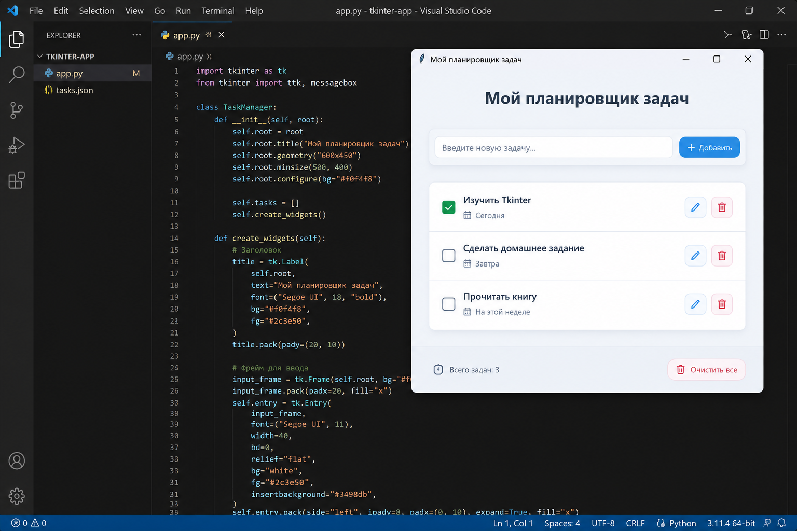
Task: Open the View menu
Action: point(134,11)
